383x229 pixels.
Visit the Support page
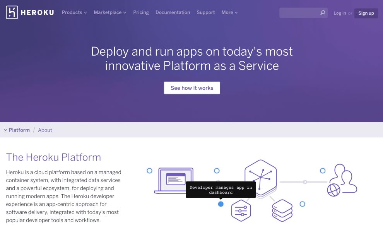pyautogui.click(x=206, y=12)
